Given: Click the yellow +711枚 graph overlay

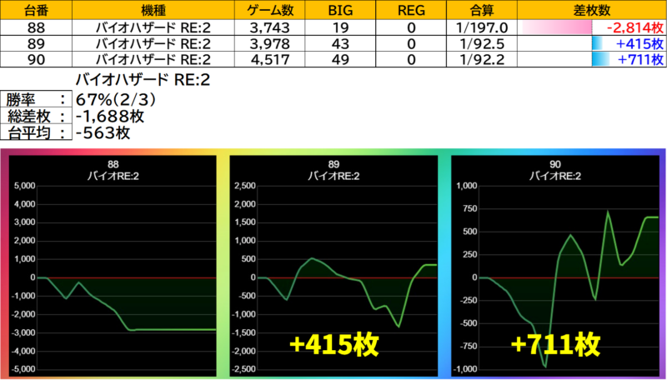Looking at the screenshot, I should point(555,344).
